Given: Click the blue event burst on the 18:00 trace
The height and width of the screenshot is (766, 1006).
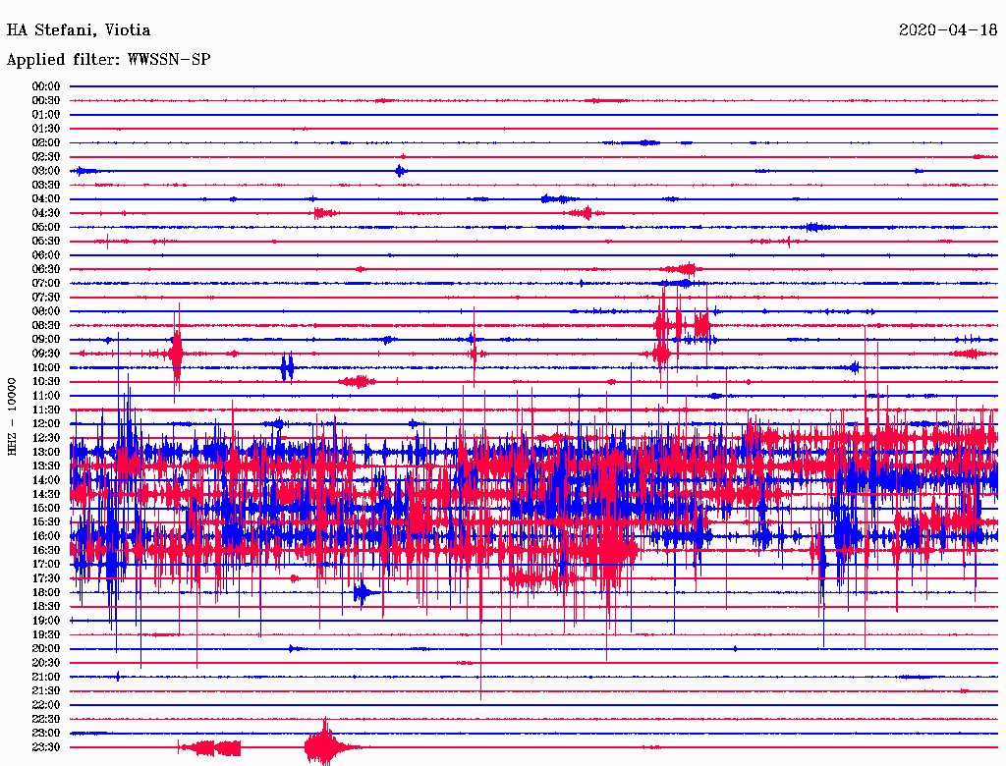Looking at the screenshot, I should [363, 593].
